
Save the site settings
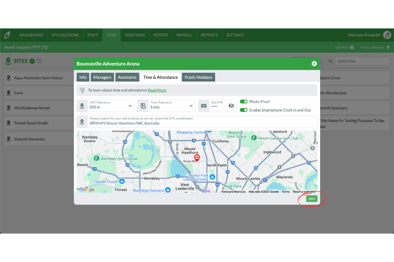click(312, 199)
